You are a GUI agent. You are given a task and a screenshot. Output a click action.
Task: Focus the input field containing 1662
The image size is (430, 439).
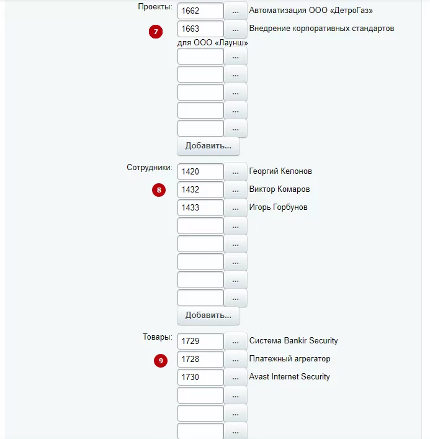pos(200,11)
